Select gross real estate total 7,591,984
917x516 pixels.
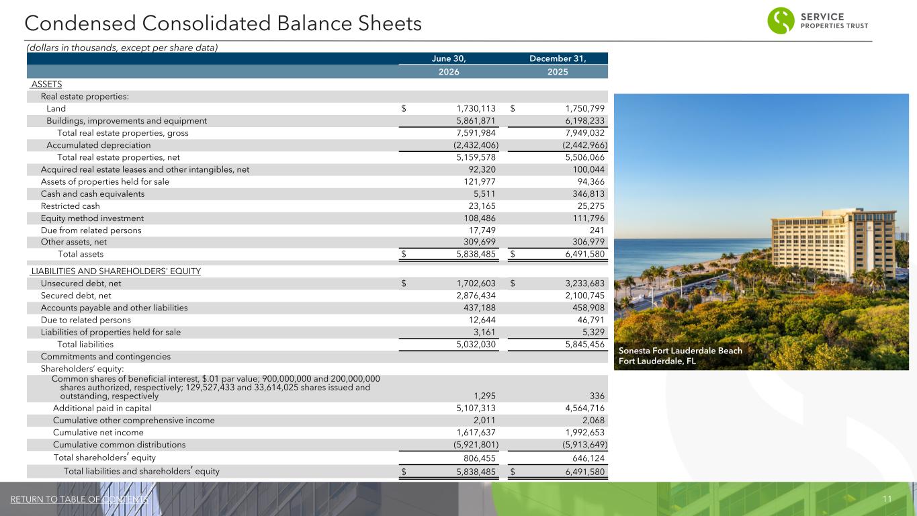[x=476, y=133]
